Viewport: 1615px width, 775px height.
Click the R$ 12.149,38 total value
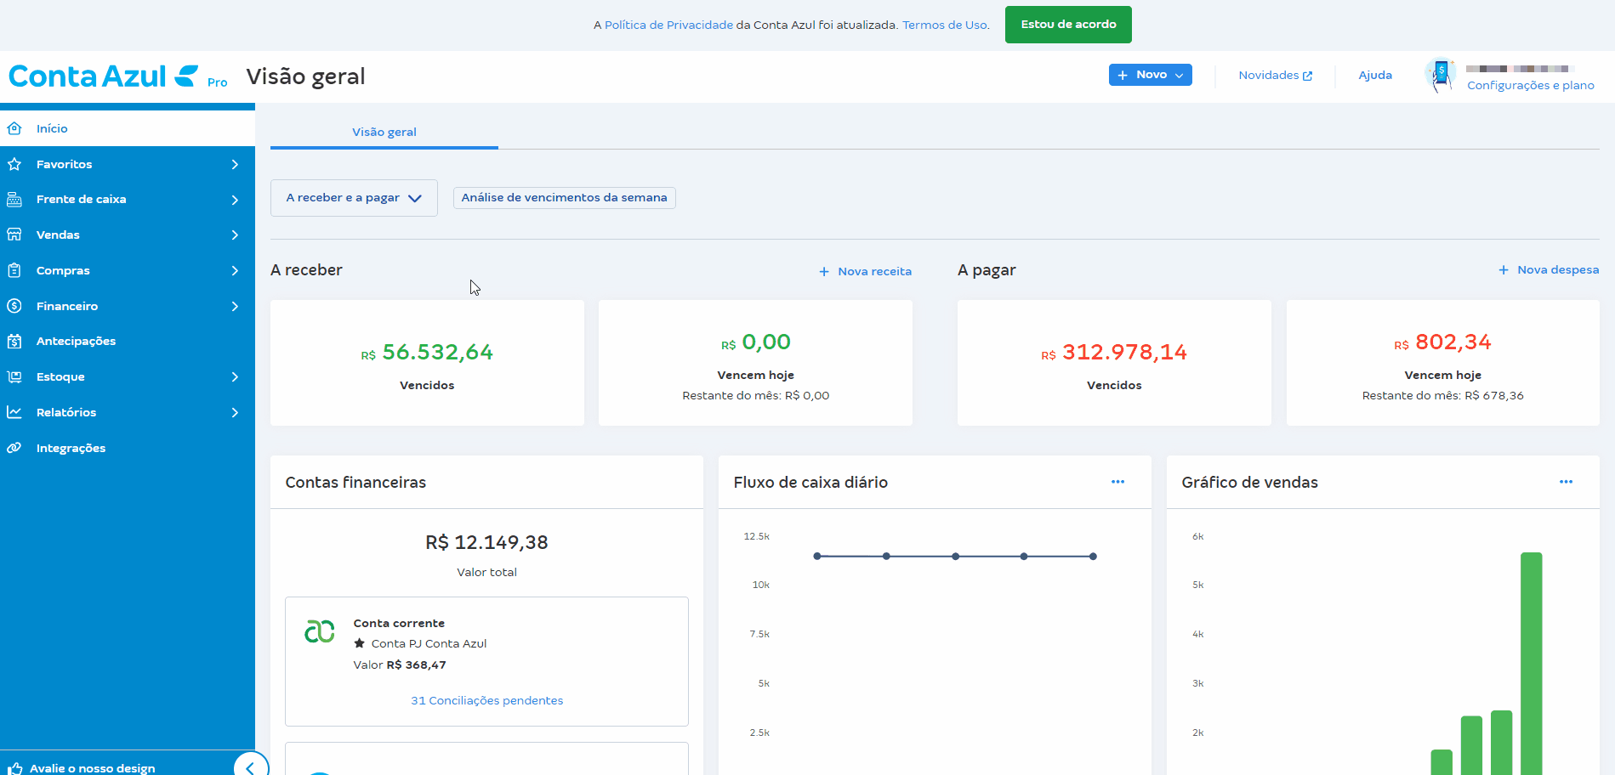(x=486, y=542)
